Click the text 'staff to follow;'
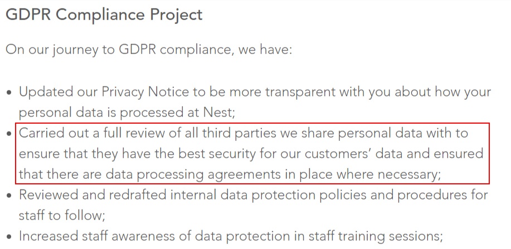 point(62,216)
